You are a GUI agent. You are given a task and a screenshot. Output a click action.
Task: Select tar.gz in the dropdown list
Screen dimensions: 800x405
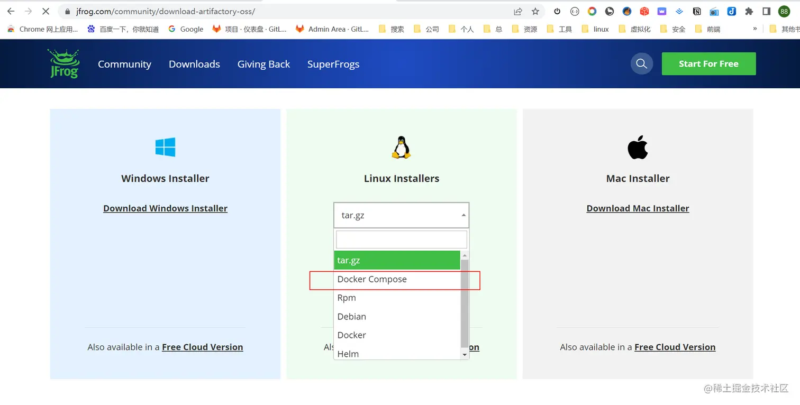397,260
